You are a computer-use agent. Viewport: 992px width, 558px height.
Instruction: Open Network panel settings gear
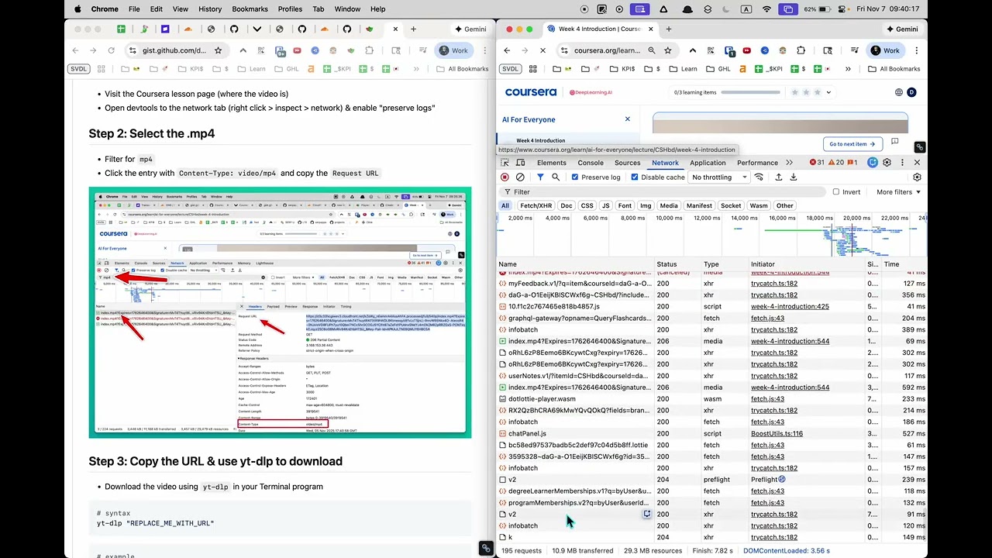pos(917,177)
